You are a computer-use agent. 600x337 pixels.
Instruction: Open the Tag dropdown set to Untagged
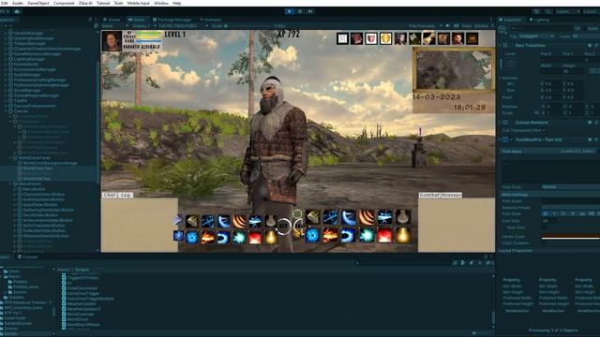click(535, 36)
